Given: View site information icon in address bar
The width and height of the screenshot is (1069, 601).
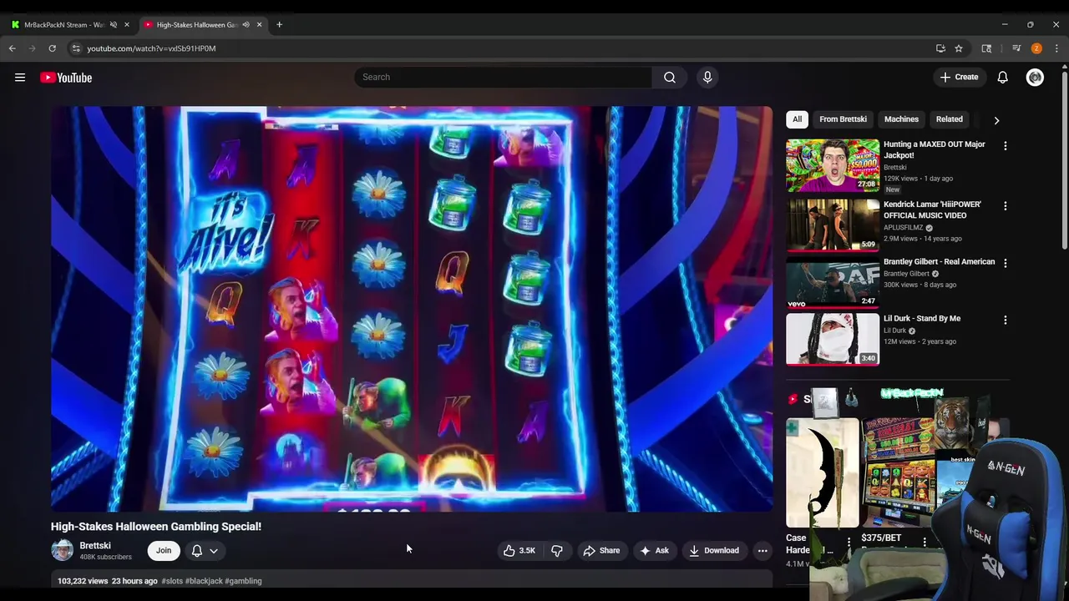Looking at the screenshot, I should coord(76,48).
